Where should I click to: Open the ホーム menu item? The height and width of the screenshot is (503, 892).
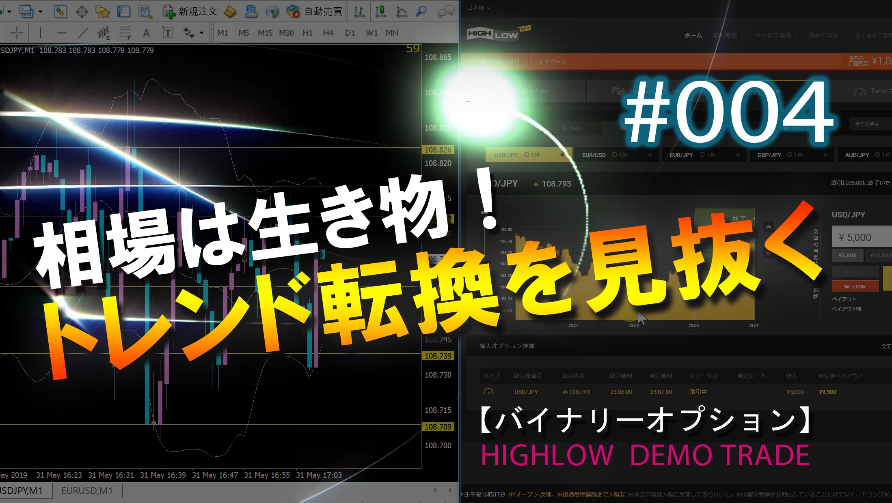coord(693,35)
